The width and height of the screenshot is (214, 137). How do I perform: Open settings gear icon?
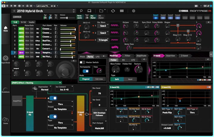(134, 11)
